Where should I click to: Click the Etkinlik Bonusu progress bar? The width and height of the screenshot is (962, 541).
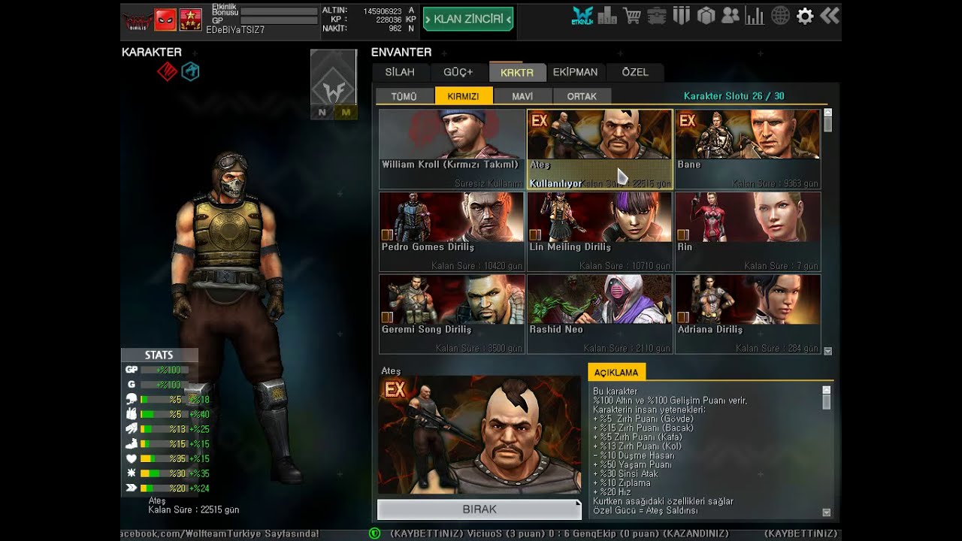click(279, 11)
